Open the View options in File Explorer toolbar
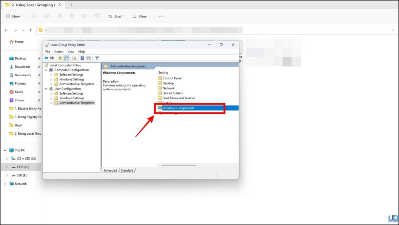 coord(141,16)
